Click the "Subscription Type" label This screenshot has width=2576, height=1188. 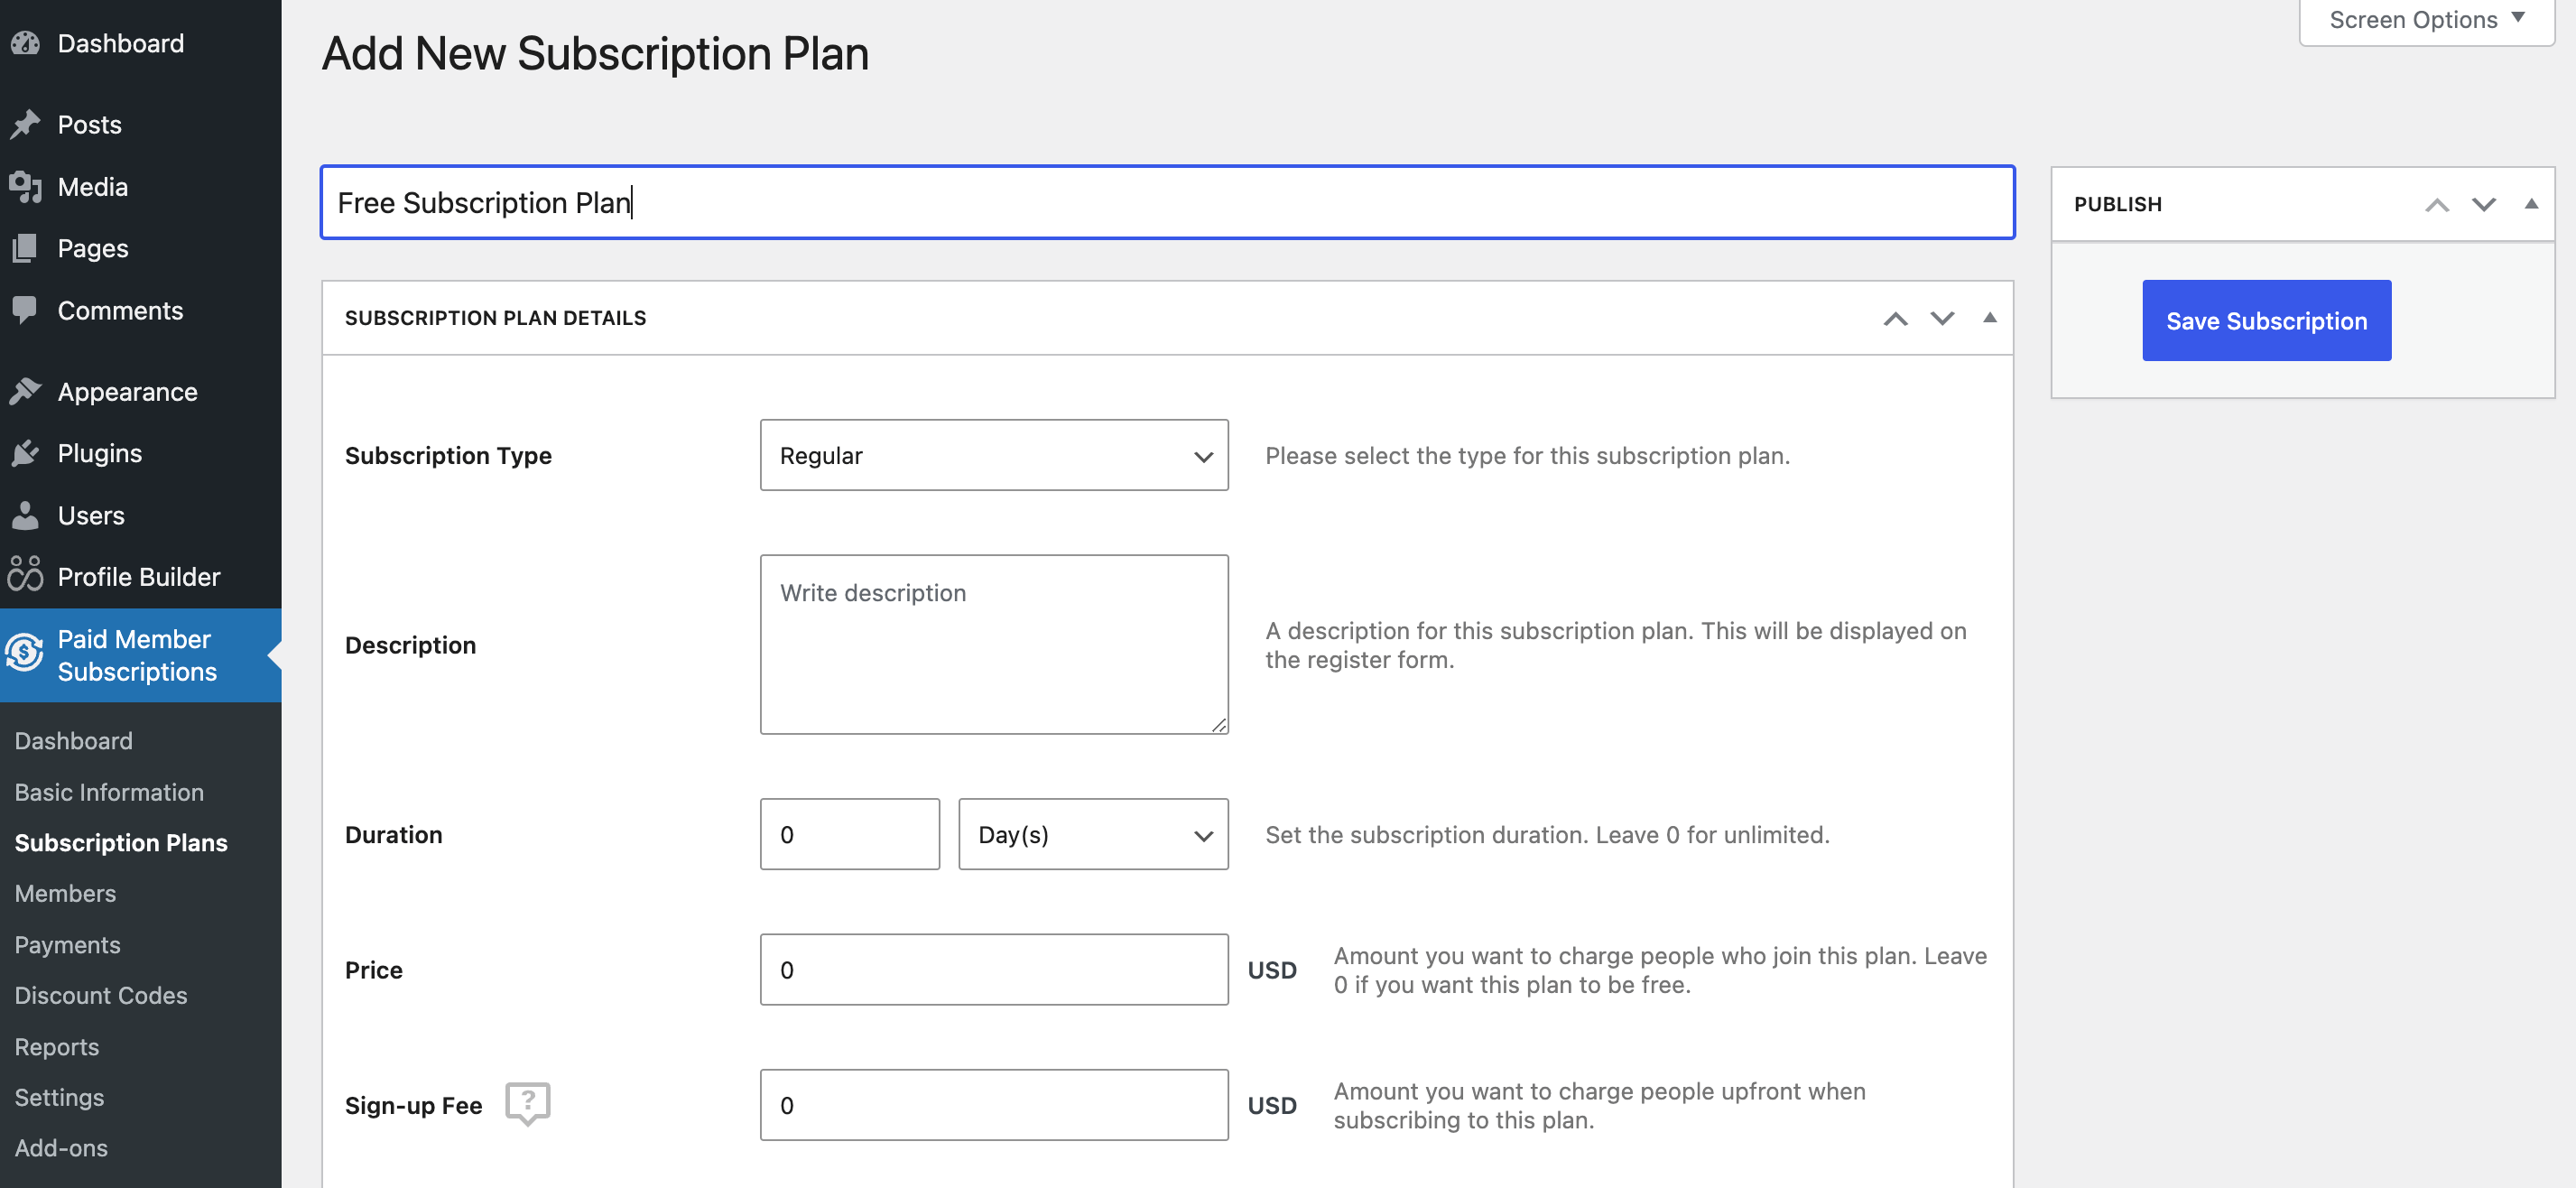click(x=448, y=455)
